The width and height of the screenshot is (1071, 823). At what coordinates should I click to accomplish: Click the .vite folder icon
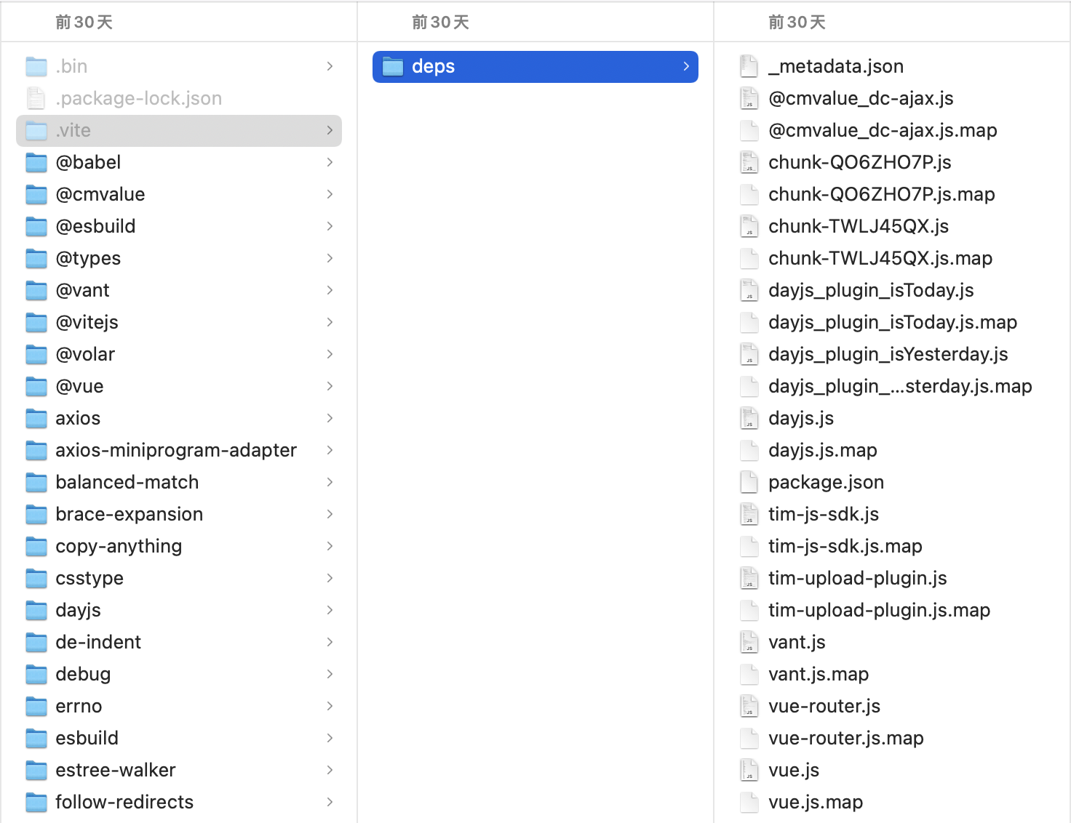tap(36, 131)
